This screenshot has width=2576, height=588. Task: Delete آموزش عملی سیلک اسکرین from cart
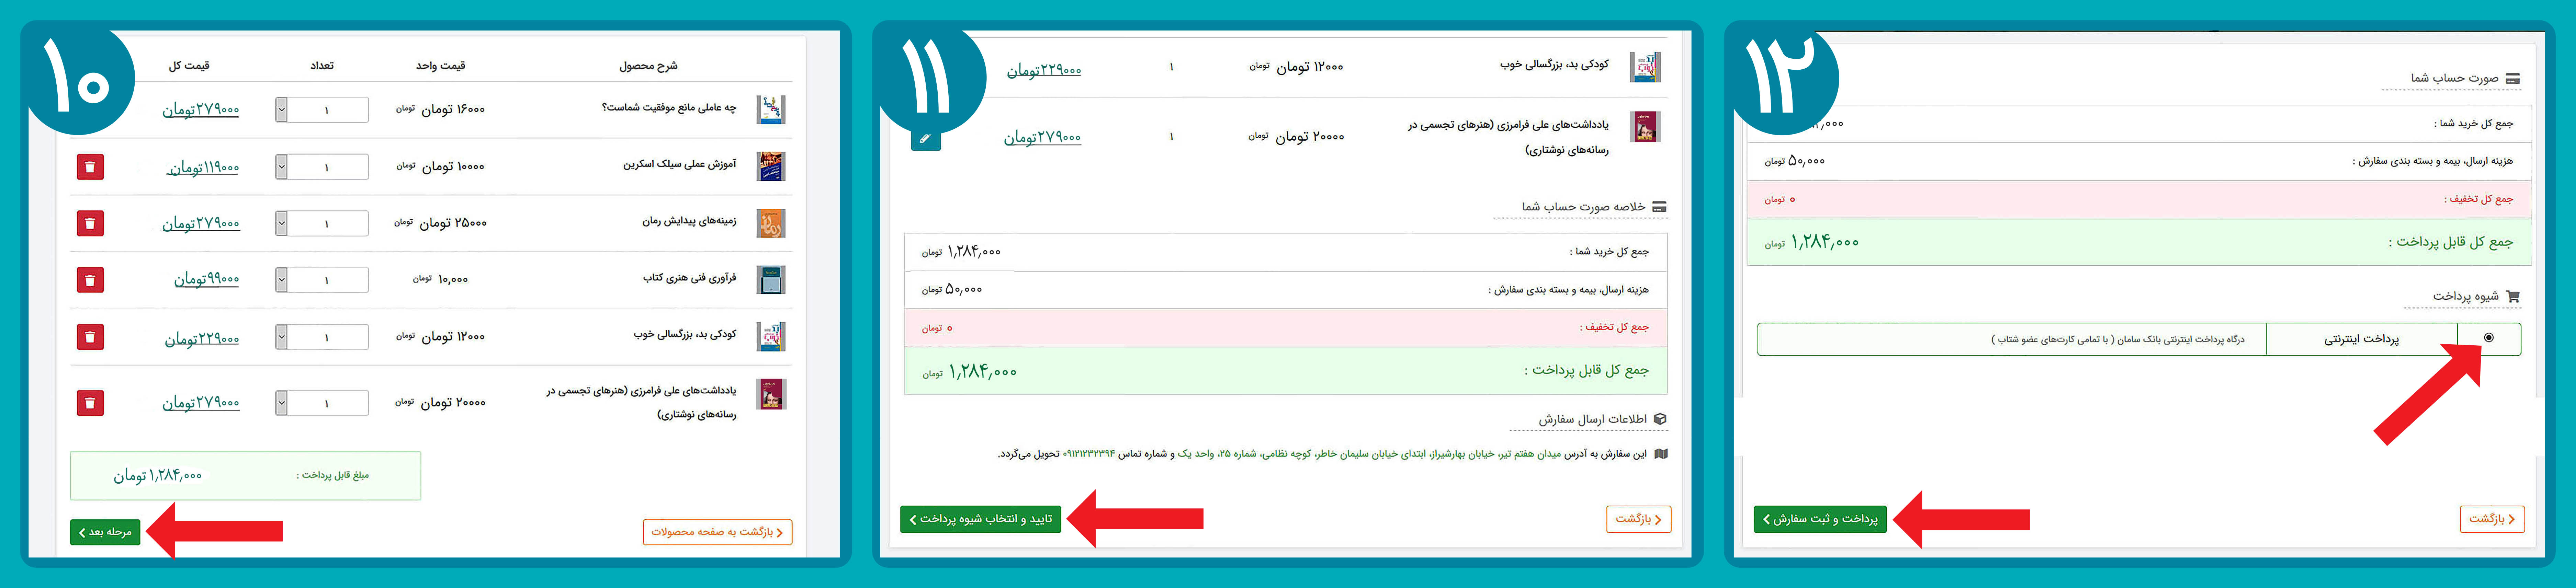[x=90, y=167]
